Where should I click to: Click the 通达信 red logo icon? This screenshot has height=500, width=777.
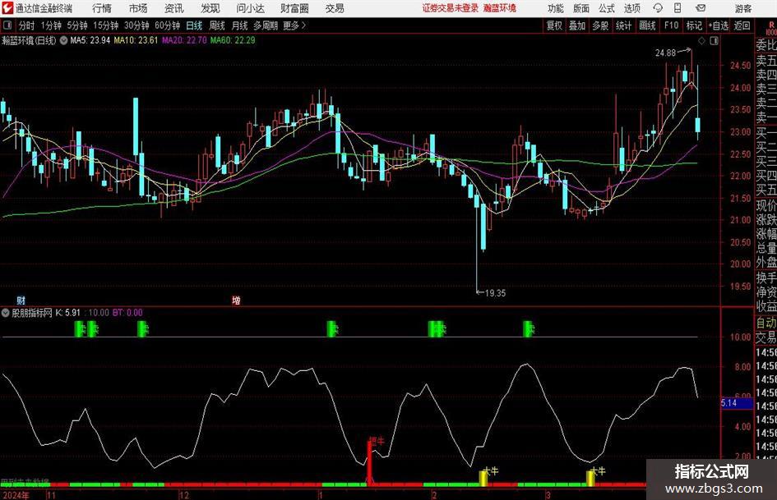[x=7, y=8]
